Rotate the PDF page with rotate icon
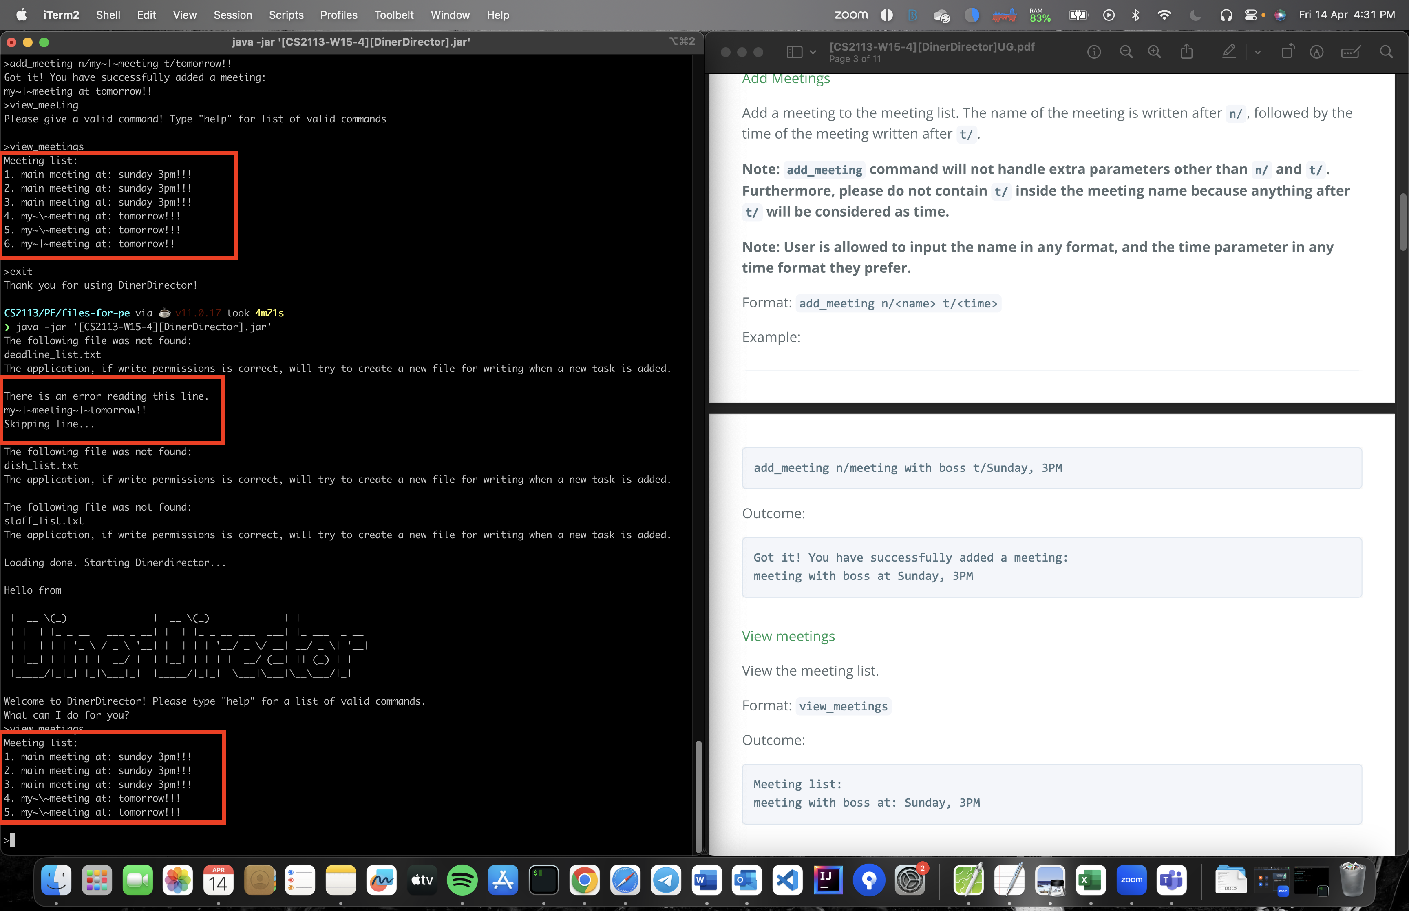Viewport: 1409px width, 911px height. (x=1287, y=52)
